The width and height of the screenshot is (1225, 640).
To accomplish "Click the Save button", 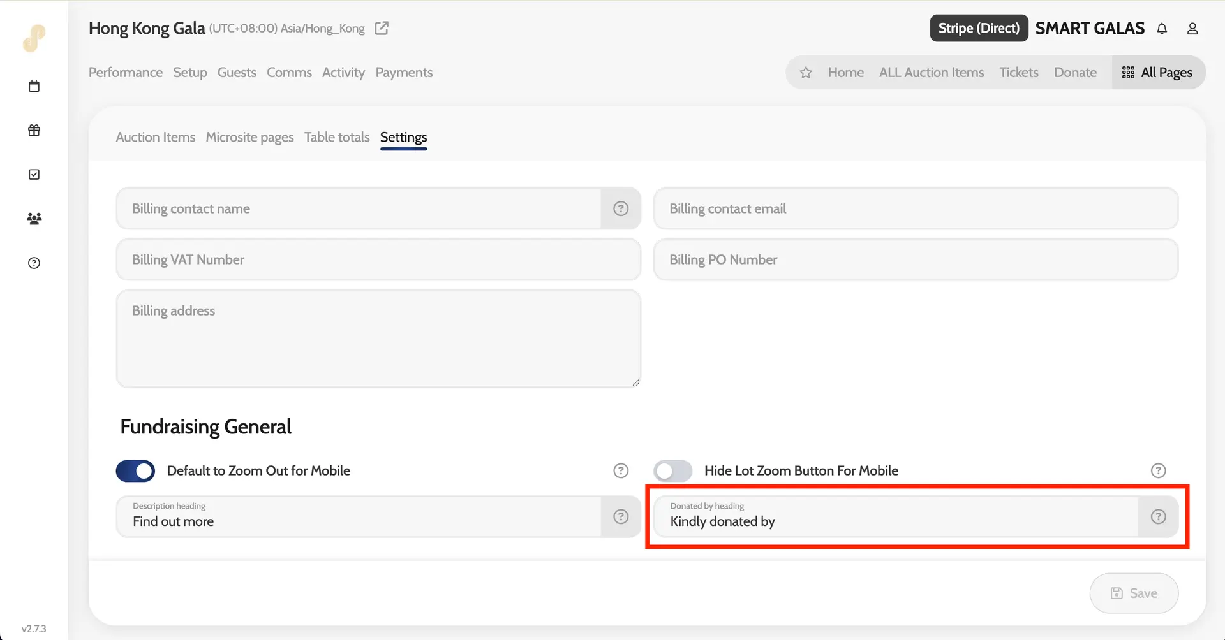I will (1134, 593).
